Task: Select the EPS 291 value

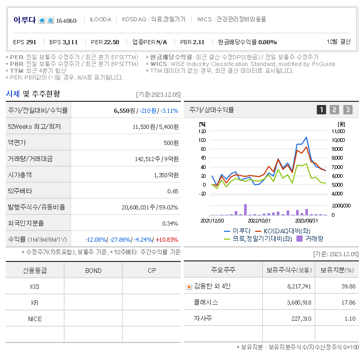Action: (x=24, y=42)
